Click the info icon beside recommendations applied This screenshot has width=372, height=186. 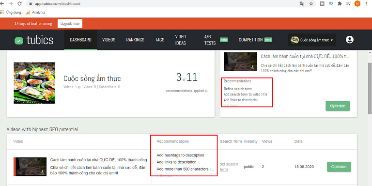click(x=206, y=91)
